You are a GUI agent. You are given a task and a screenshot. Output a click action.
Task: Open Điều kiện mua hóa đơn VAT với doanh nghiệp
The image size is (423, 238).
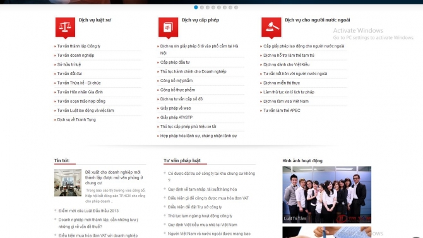click(x=98, y=235)
